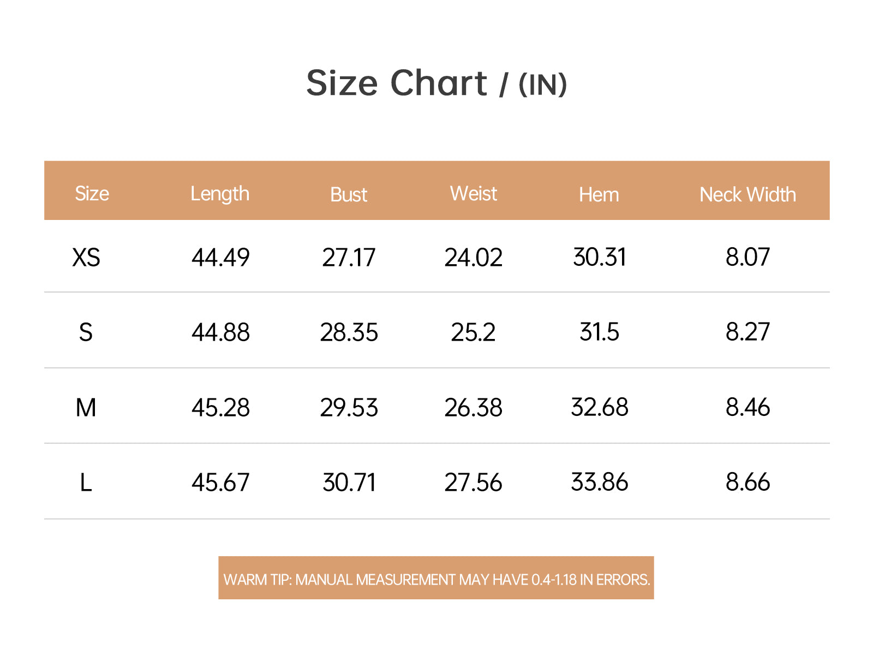Click the Hem column header
This screenshot has width=873, height=655.
tap(599, 195)
